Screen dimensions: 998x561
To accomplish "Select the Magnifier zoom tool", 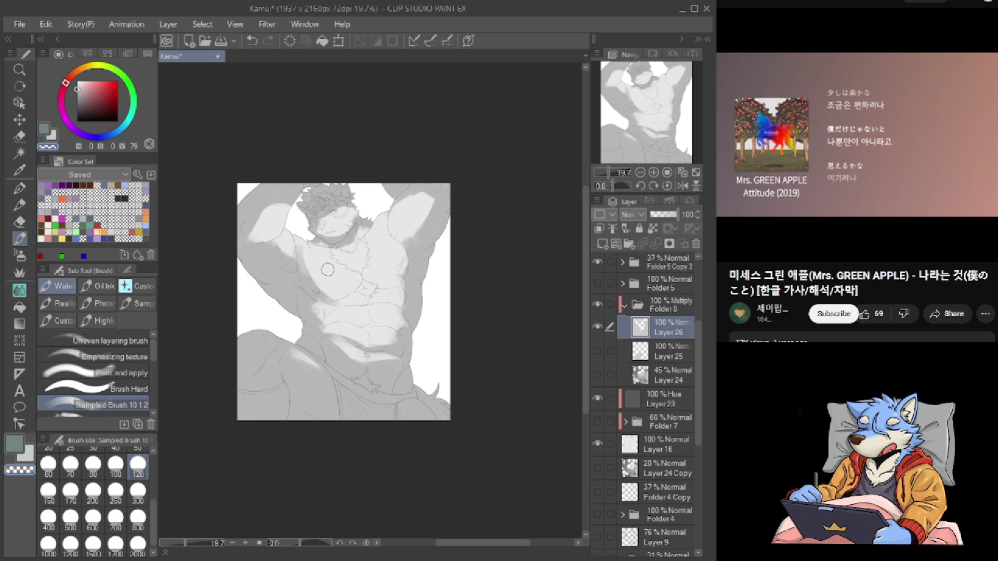I will (19, 70).
